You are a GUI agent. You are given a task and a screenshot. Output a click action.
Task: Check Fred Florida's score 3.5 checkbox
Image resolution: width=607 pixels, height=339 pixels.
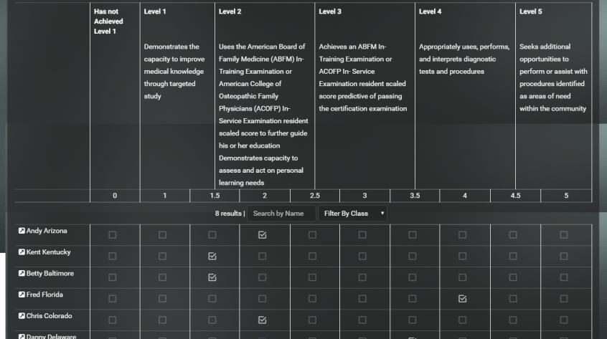click(413, 298)
